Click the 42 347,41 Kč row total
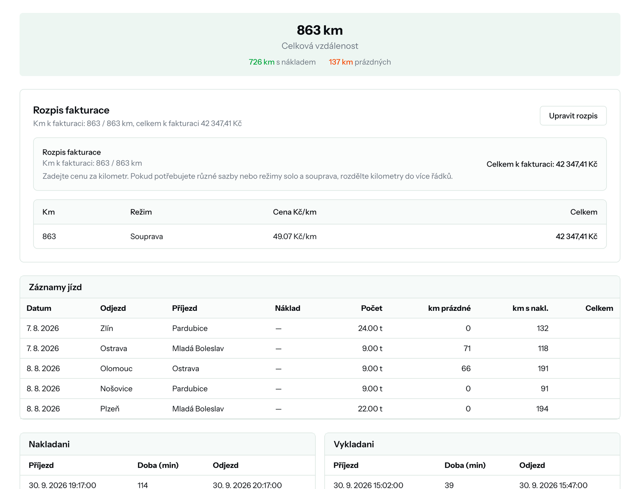The width and height of the screenshot is (640, 489). tap(576, 237)
